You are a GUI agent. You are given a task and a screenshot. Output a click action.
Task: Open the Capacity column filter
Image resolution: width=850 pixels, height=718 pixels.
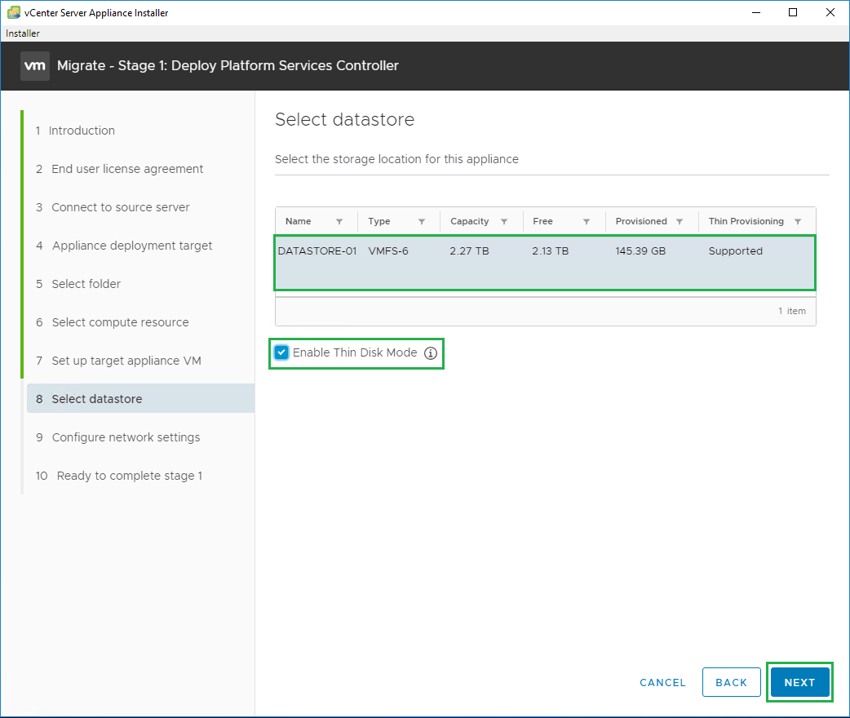pyautogui.click(x=504, y=222)
